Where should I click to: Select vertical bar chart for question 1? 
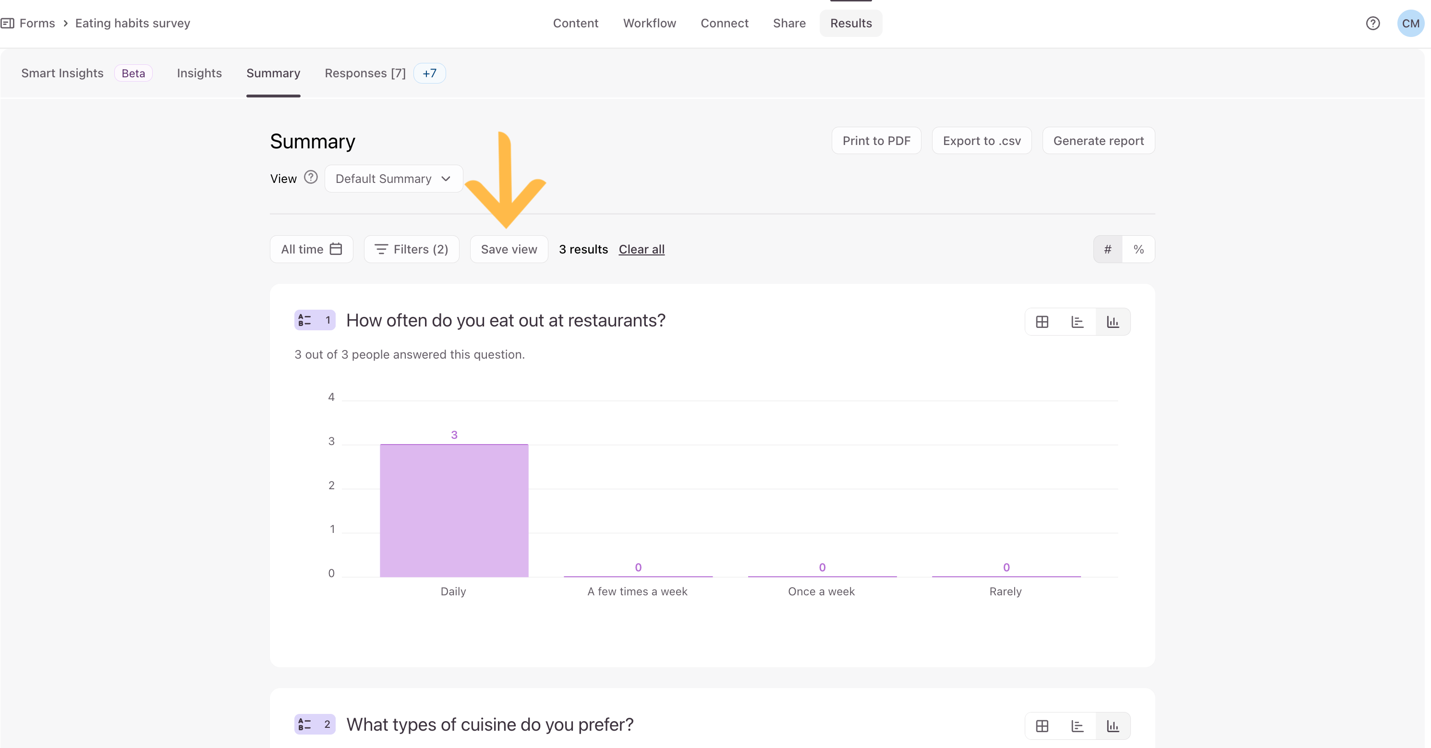1113,322
